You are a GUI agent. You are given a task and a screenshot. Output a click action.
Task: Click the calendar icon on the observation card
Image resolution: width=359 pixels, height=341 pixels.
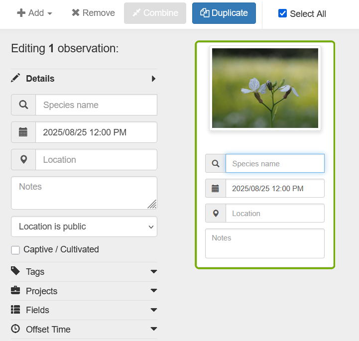216,188
